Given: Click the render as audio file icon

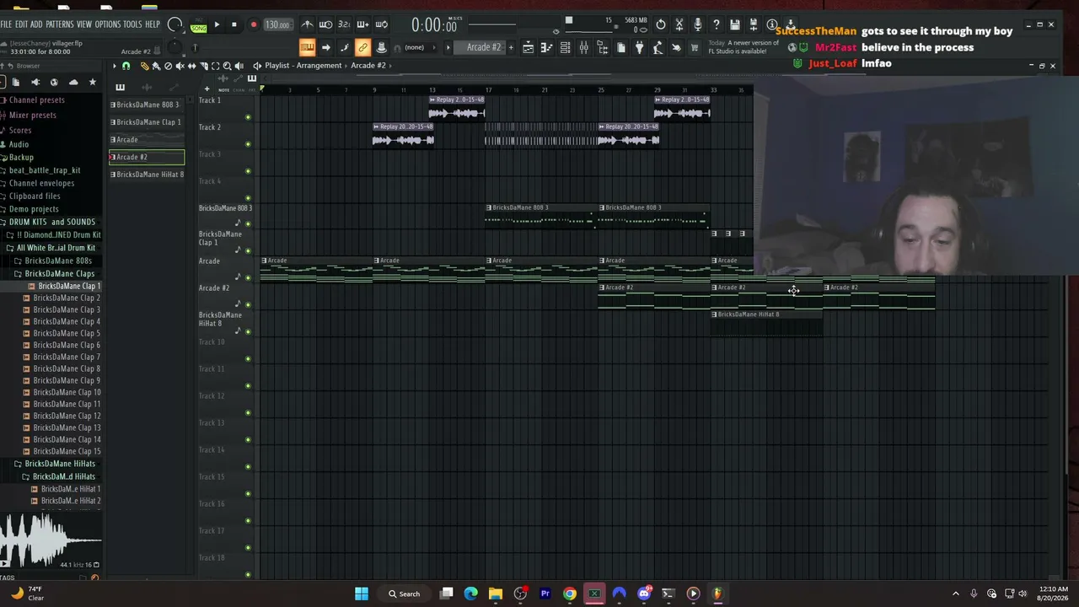Looking at the screenshot, I should click(754, 24).
